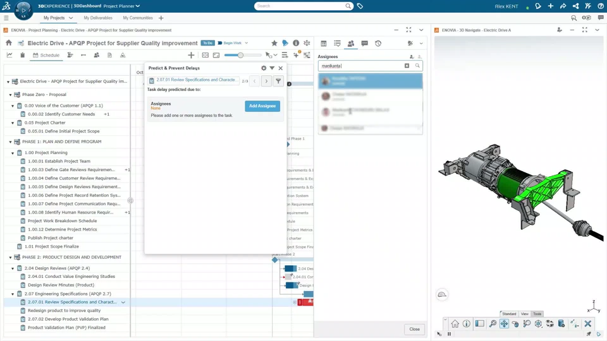The image size is (607, 341).
Task: Open the clipboard view icon
Action: (23, 56)
